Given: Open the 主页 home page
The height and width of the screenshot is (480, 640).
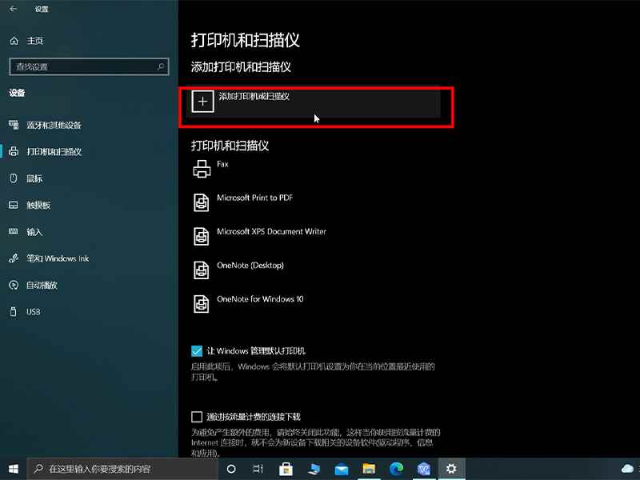Looking at the screenshot, I should pos(34,41).
